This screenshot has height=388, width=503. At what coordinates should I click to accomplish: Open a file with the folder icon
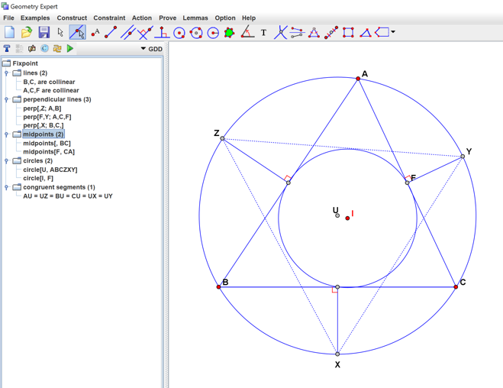pos(27,32)
